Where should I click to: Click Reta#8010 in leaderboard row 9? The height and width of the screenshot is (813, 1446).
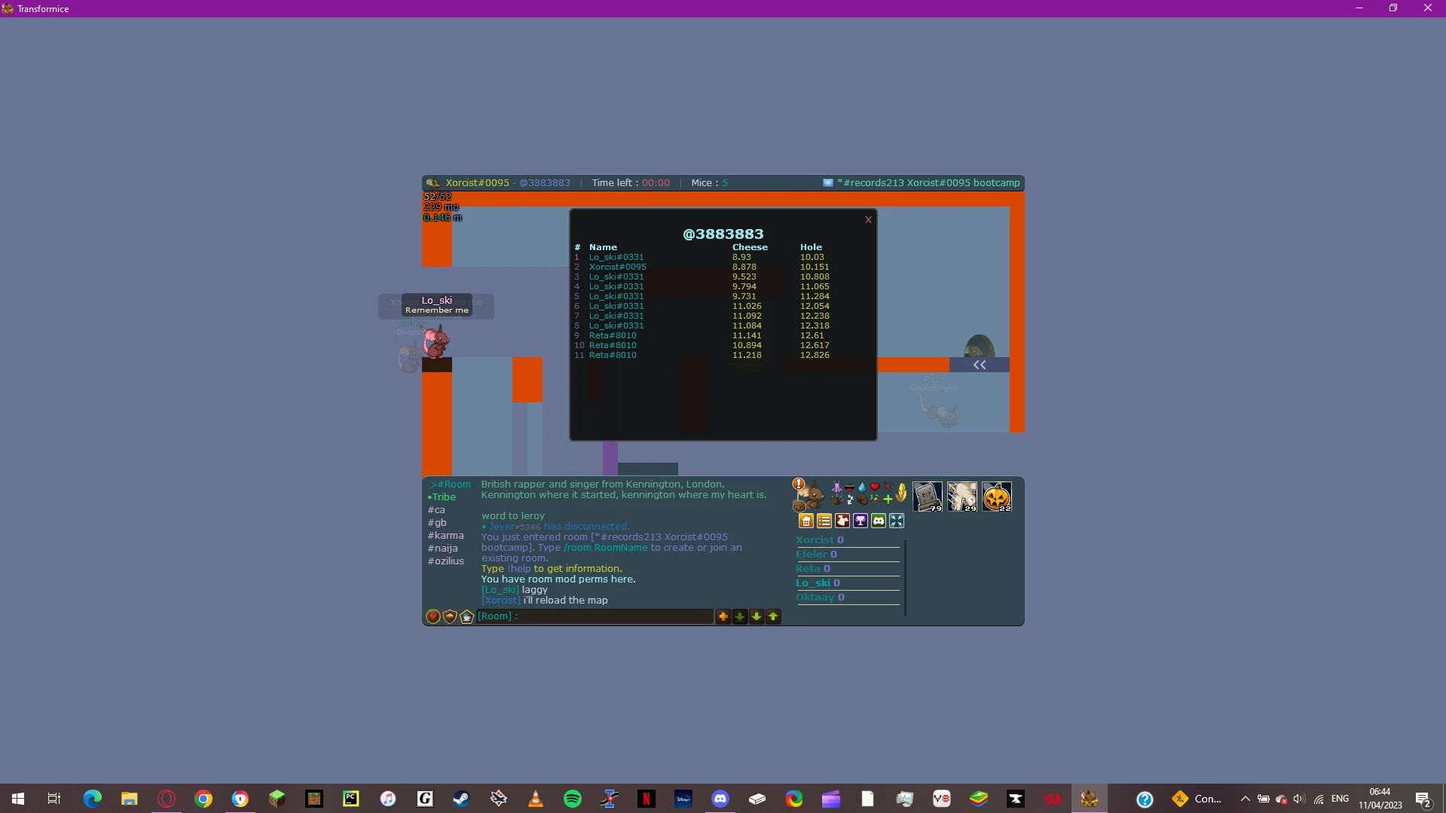coord(613,335)
